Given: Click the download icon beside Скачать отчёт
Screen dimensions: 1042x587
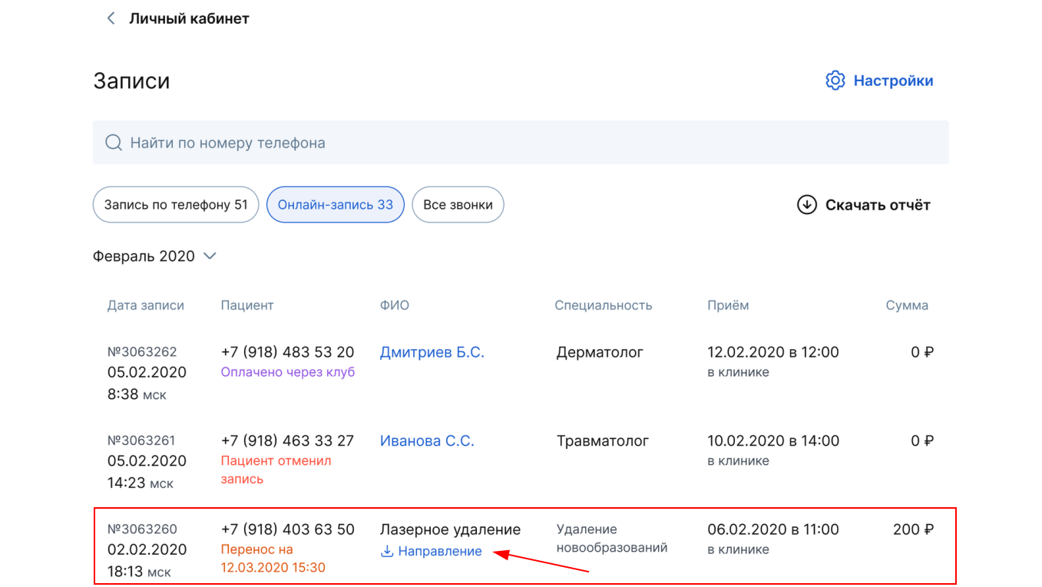Looking at the screenshot, I should coord(806,205).
